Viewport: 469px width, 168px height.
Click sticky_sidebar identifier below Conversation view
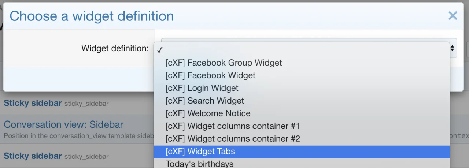(x=86, y=157)
